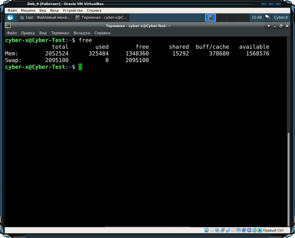
Task: Click the Mem total value 2052524
Action: (x=57, y=53)
